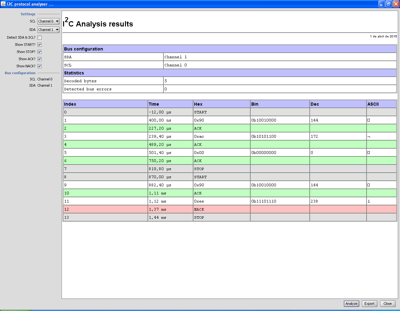The image size is (400, 311).
Task: Click the date 1 de abril de 2015
Action: pos(383,36)
